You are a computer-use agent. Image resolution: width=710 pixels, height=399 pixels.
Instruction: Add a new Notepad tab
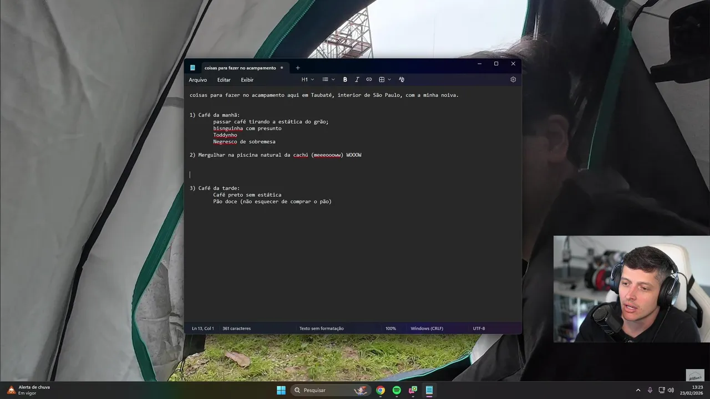(x=297, y=68)
